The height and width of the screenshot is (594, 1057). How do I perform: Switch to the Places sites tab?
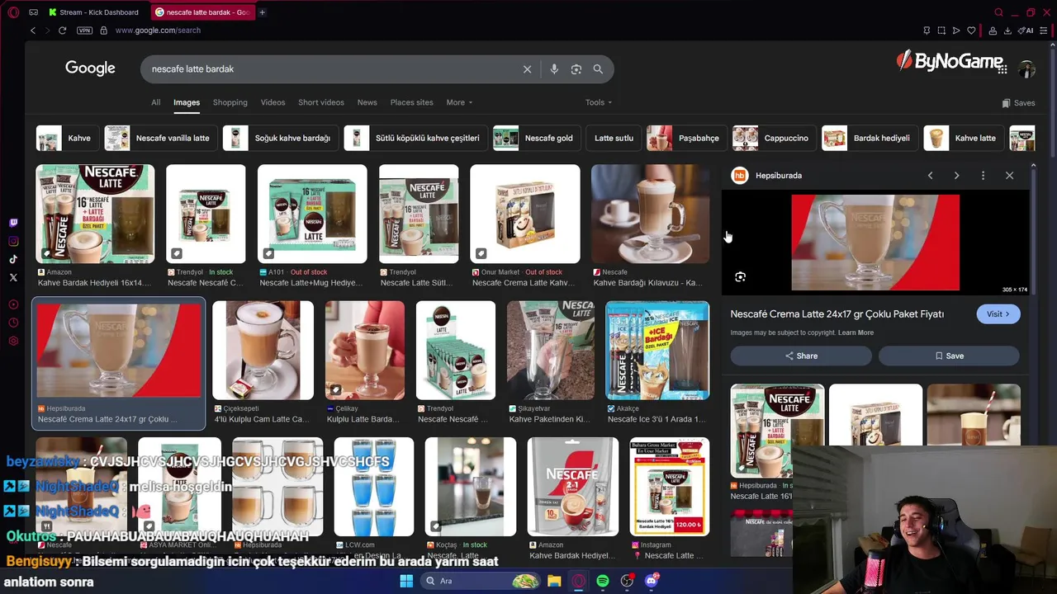coord(412,102)
